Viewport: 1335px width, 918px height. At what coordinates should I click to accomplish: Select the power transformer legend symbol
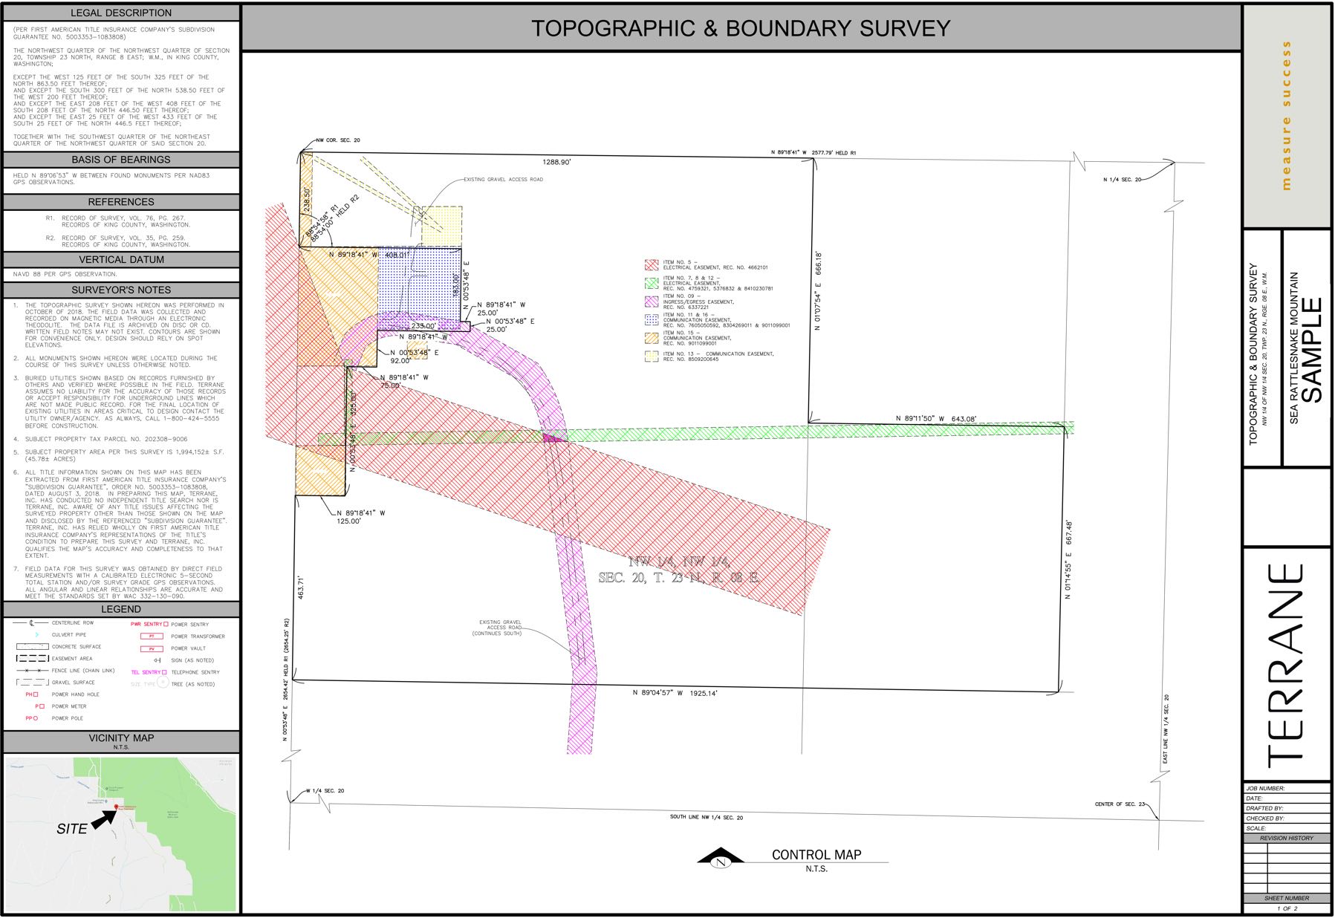pos(152,637)
